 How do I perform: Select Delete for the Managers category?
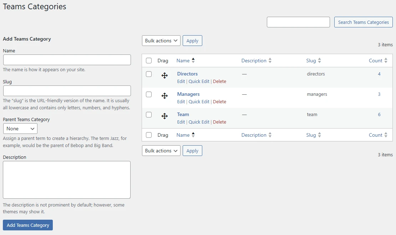pos(220,101)
